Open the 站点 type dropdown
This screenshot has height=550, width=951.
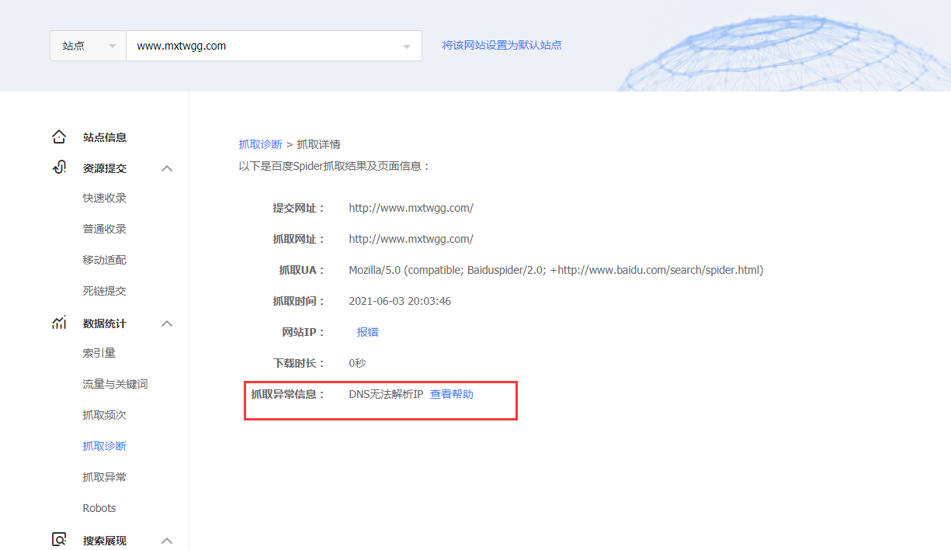coord(88,46)
